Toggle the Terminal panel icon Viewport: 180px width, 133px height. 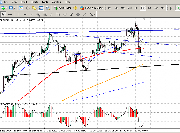[x=41, y=8]
